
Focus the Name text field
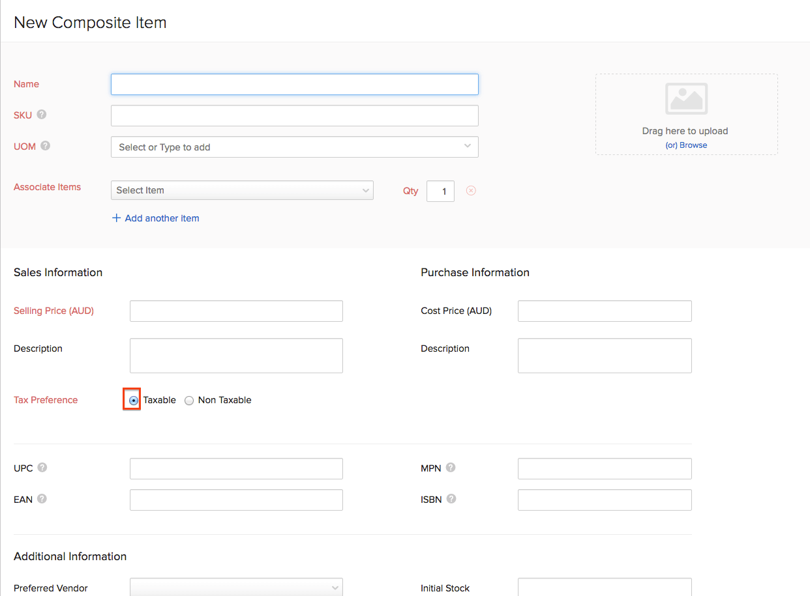(294, 85)
